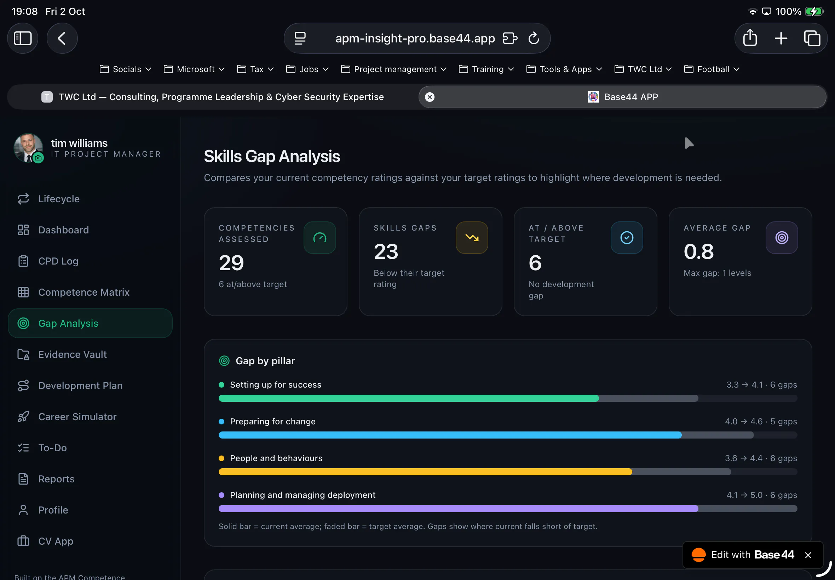Viewport: 835px width, 580px height.
Task: Click tim williams profile photo
Action: [28, 147]
